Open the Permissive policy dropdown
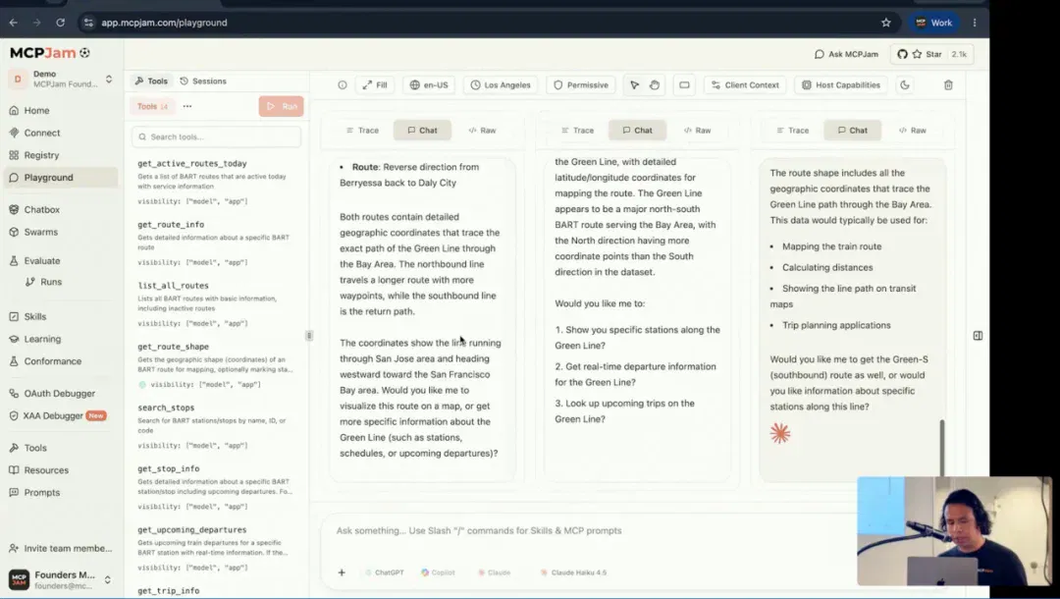This screenshot has width=1060, height=599. pos(581,85)
